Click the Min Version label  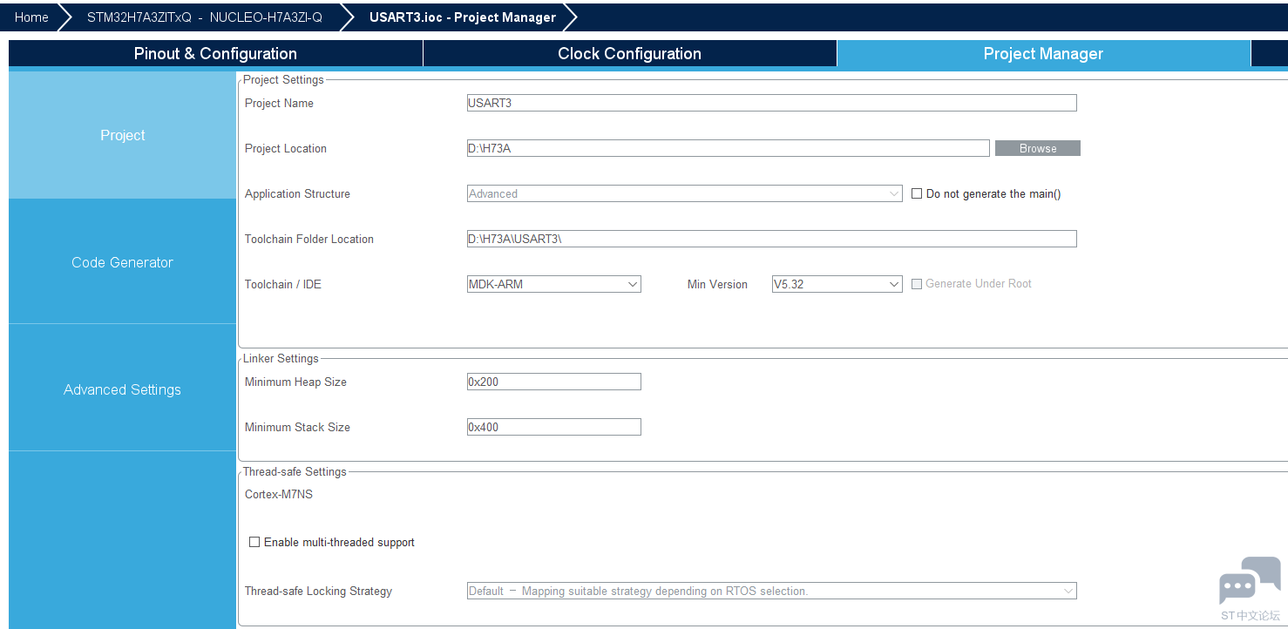[717, 284]
